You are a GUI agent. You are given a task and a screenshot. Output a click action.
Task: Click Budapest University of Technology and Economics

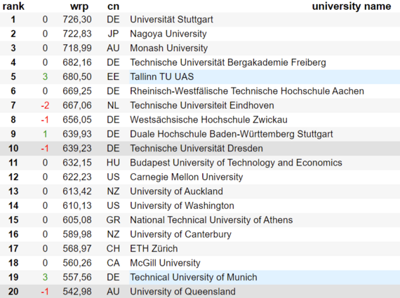tap(236, 163)
